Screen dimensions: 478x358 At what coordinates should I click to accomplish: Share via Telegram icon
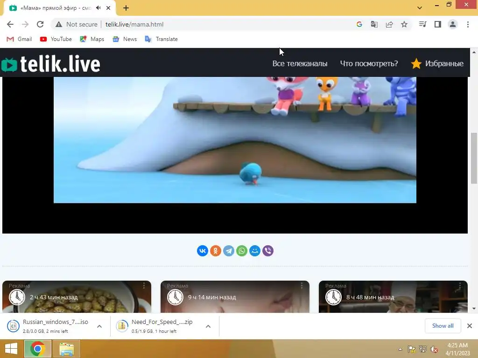coord(229,251)
